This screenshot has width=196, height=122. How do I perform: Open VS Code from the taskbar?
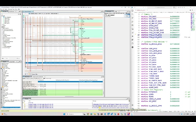(105, 114)
